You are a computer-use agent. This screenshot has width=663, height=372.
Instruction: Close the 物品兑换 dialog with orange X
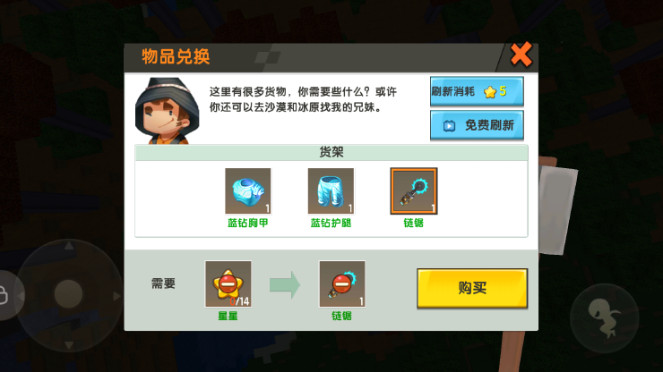point(521,55)
